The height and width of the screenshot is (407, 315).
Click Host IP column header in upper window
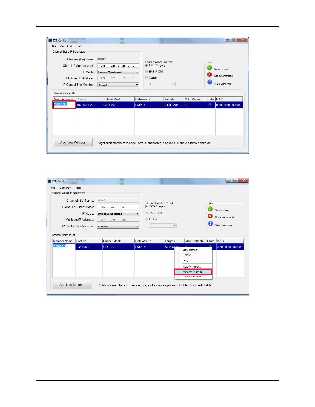coord(89,99)
